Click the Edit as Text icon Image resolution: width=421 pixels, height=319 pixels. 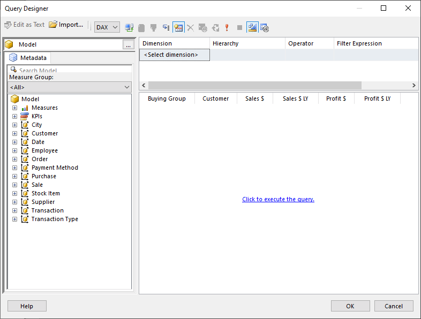8,25
